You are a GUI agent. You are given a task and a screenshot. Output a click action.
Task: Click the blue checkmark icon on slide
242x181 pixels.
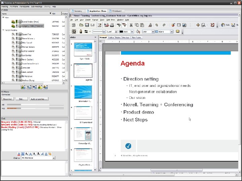(128, 146)
